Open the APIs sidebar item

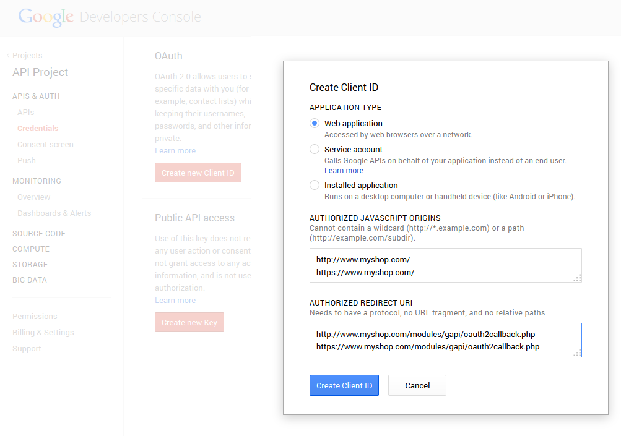26,113
